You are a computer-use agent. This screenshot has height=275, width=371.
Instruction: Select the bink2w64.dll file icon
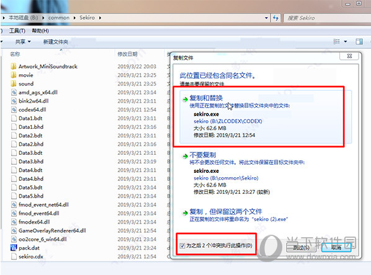pos(14,101)
